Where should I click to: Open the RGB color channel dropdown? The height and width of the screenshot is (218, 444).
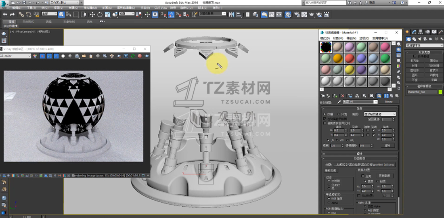15,56
